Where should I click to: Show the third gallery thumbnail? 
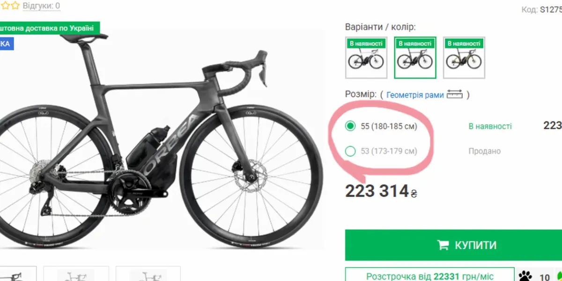pos(148,275)
